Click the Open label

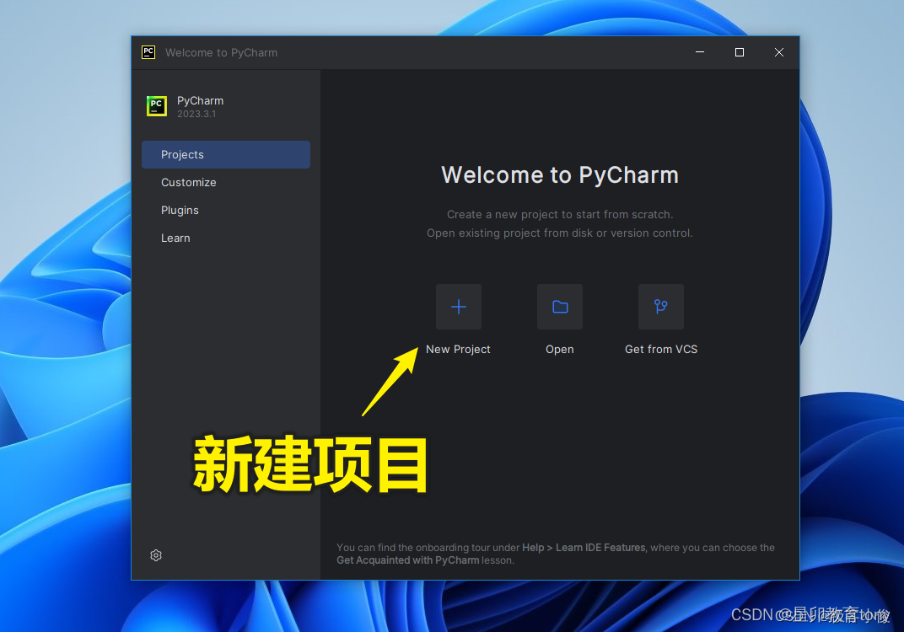(560, 349)
